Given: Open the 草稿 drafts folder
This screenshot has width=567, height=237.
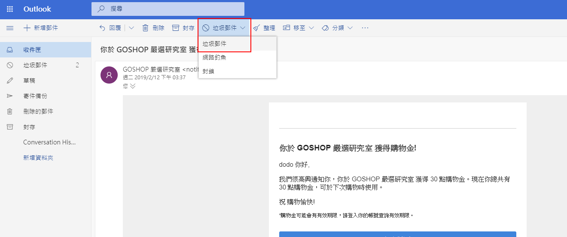Looking at the screenshot, I should [46, 81].
